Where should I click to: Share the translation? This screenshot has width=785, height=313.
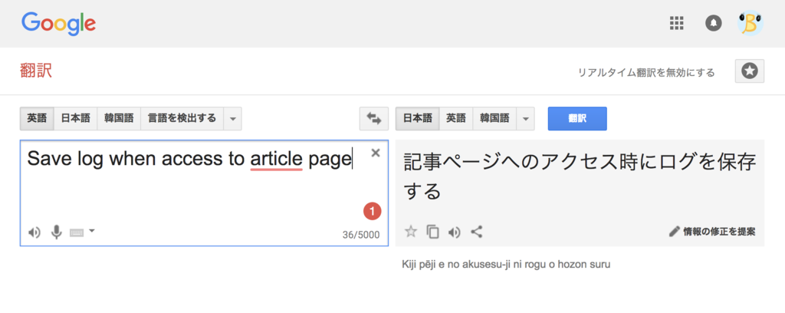pyautogui.click(x=477, y=232)
